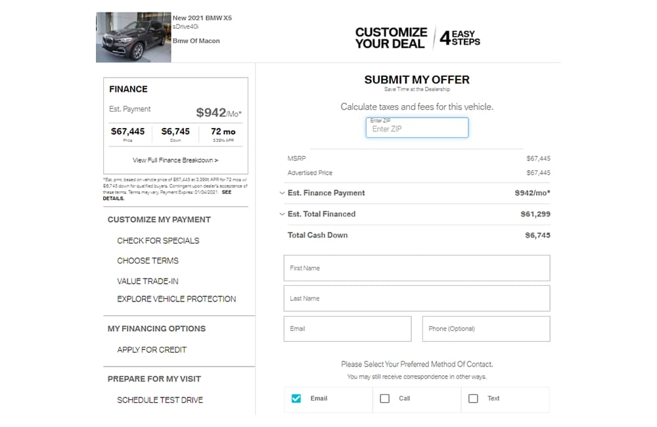This screenshot has height=427, width=657.
Task: Focus the Enter ZIP field
Action: tap(417, 127)
